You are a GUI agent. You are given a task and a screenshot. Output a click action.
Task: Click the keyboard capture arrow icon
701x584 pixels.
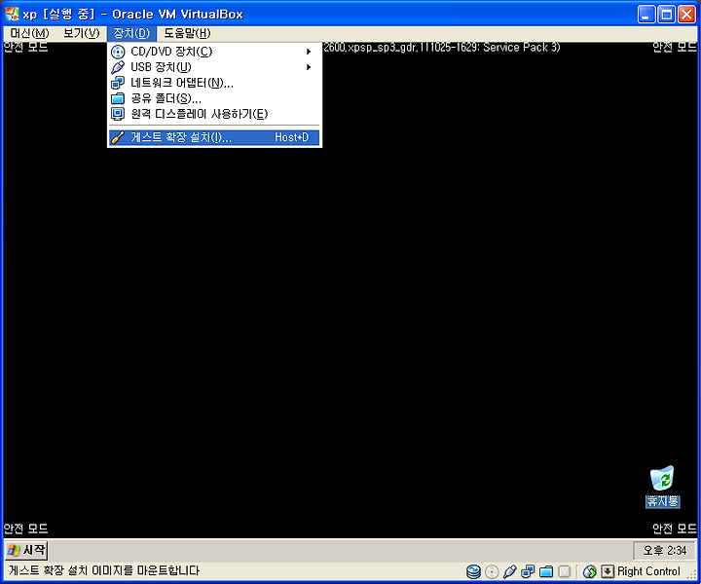pyautogui.click(x=608, y=571)
